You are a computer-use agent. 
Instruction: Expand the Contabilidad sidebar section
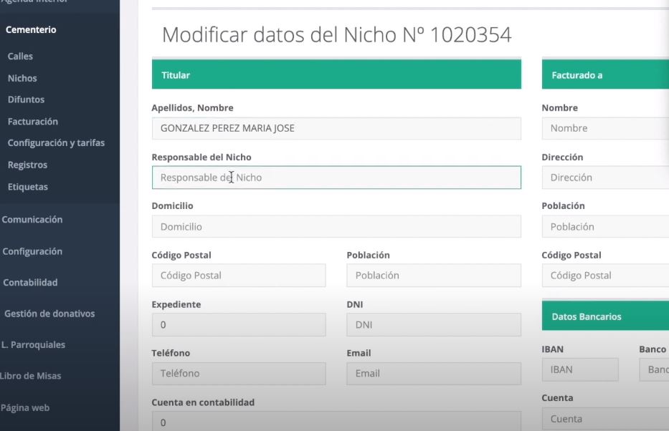[x=30, y=282]
